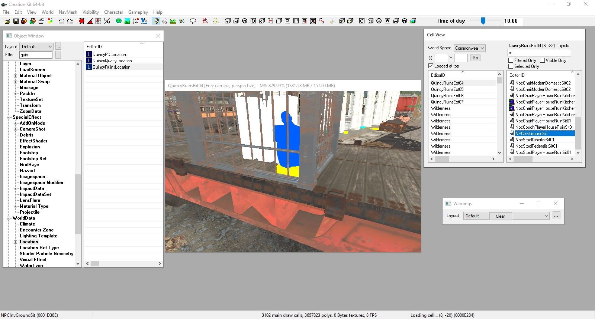
Task: Click the red navmesh polygon icon
Action: coord(205,21)
